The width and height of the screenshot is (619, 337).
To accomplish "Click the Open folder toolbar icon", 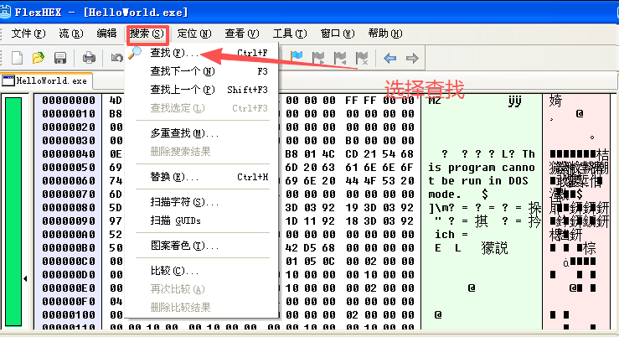I will 39,58.
